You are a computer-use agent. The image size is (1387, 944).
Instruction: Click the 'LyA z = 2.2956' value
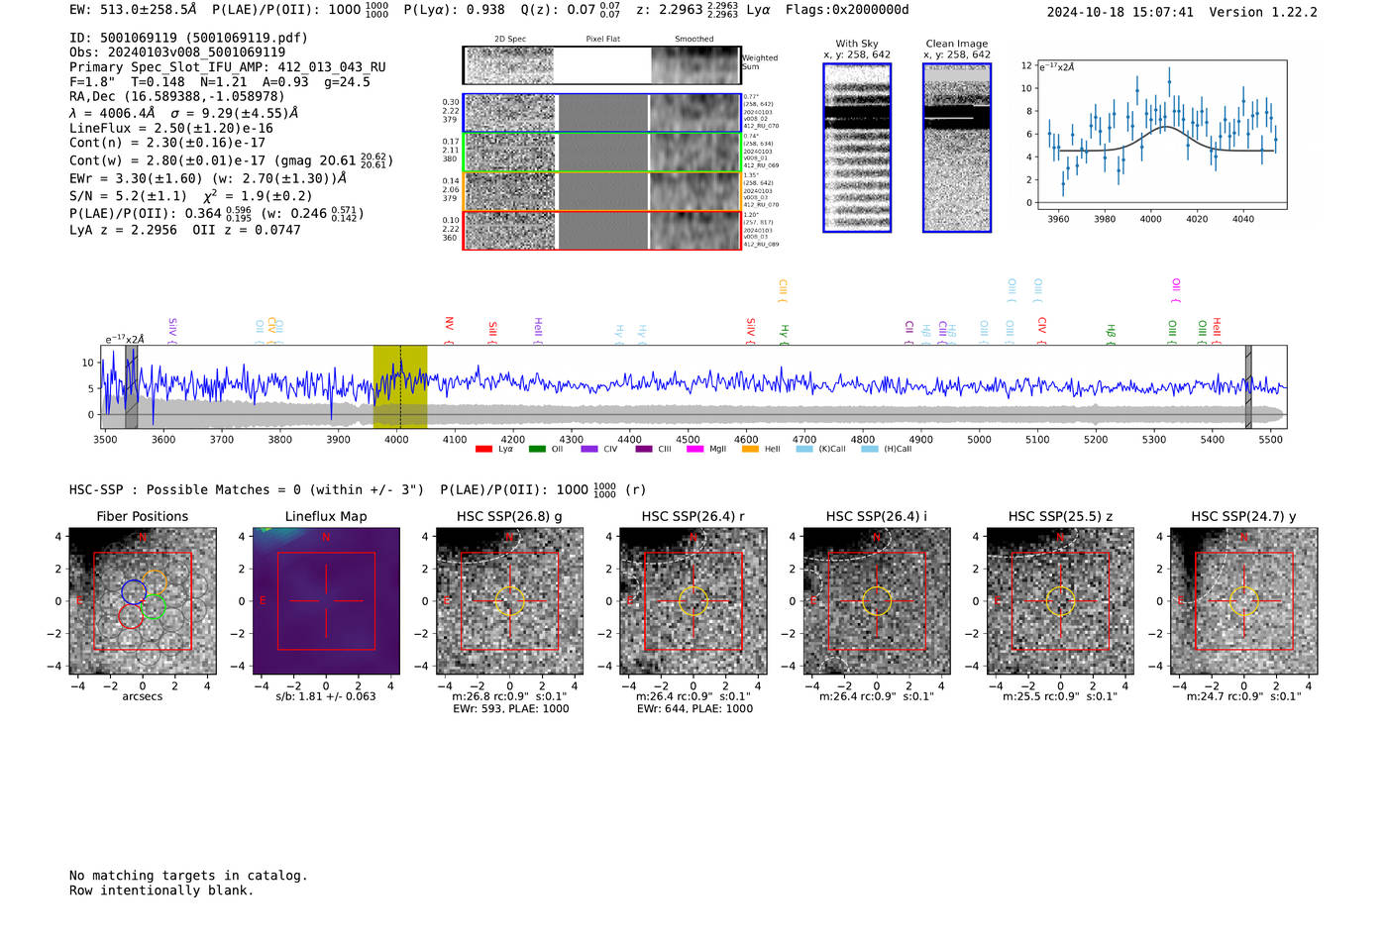[123, 230]
